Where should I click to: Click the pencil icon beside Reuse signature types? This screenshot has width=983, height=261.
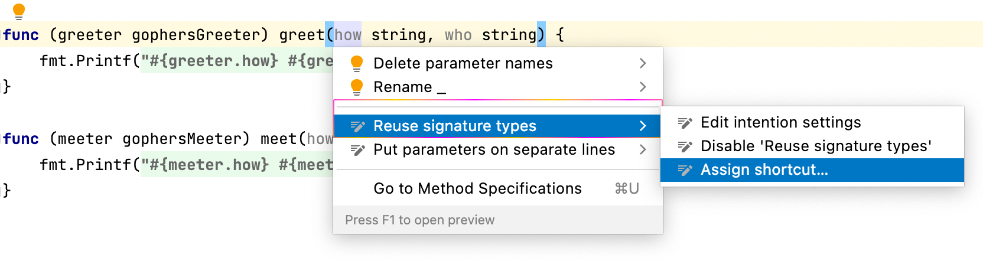[357, 126]
